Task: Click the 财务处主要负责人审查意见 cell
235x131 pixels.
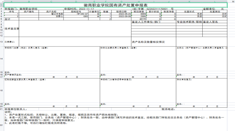Action: (138, 59)
